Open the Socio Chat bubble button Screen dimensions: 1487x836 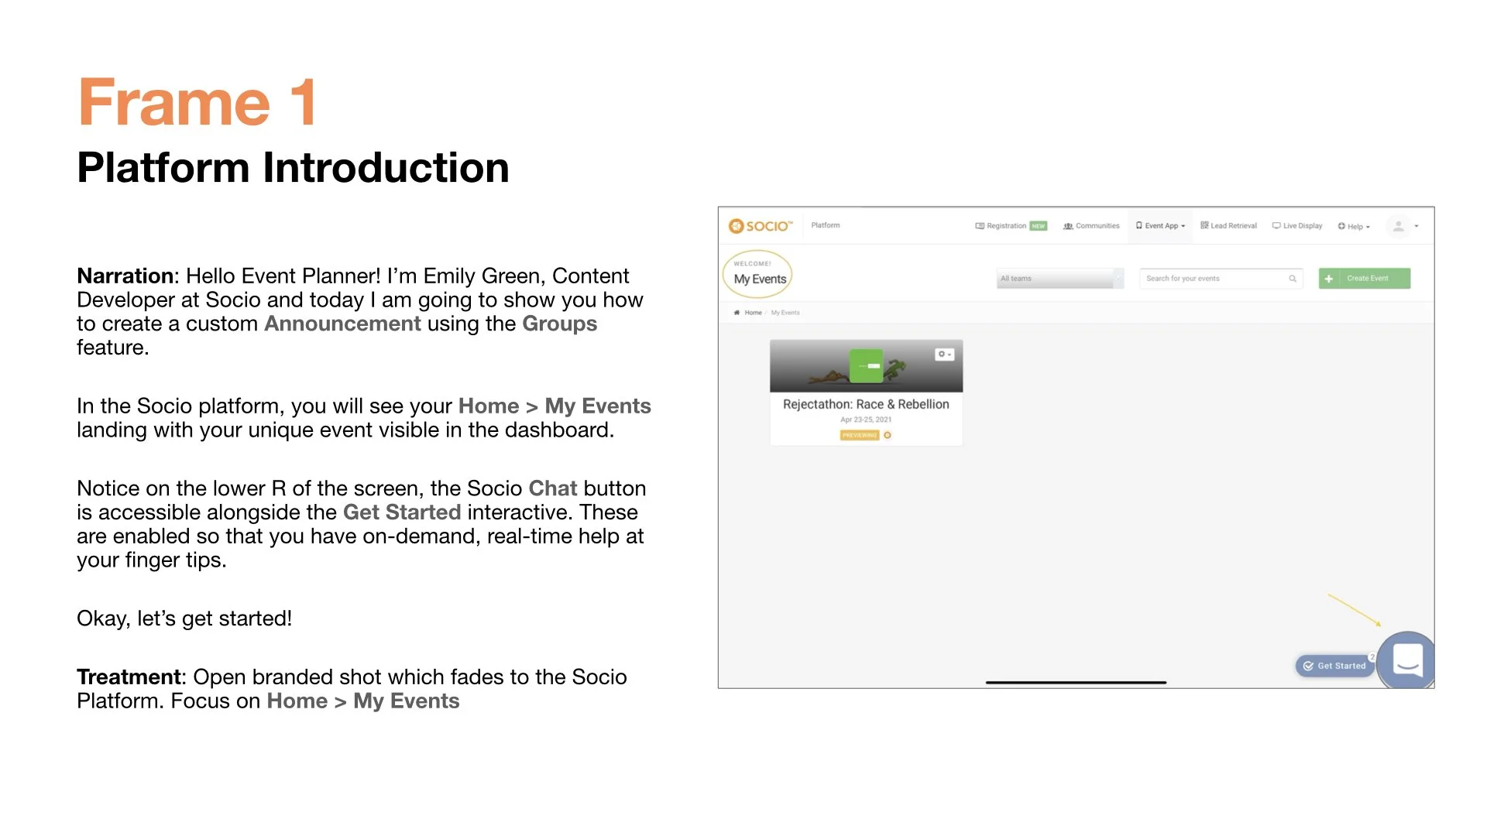coord(1407,660)
